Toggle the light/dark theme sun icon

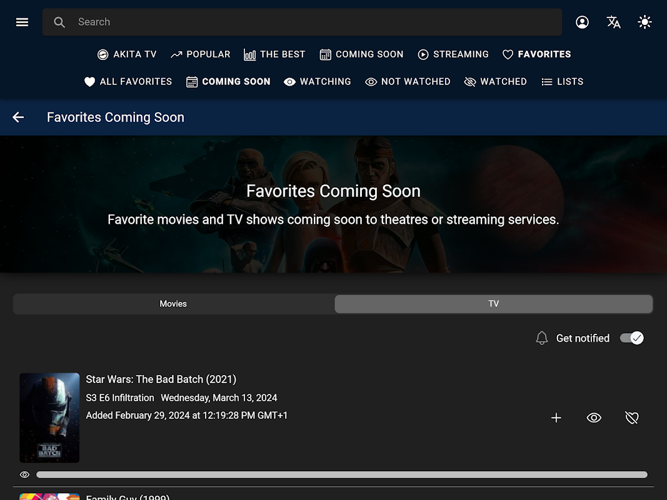tap(645, 22)
